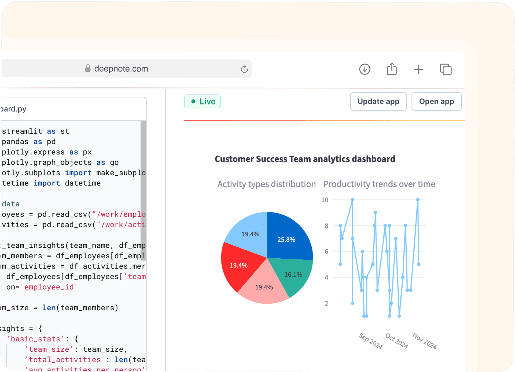Image resolution: width=515 pixels, height=372 pixels.
Task: Click the share icon in browser toolbar
Action: click(392, 69)
